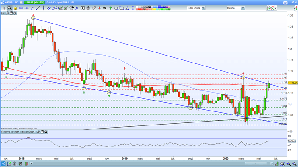Screen dimensions: 298x167
Task: Open the EURUSD instrument dropdown arrow
Action: coord(6,3)
